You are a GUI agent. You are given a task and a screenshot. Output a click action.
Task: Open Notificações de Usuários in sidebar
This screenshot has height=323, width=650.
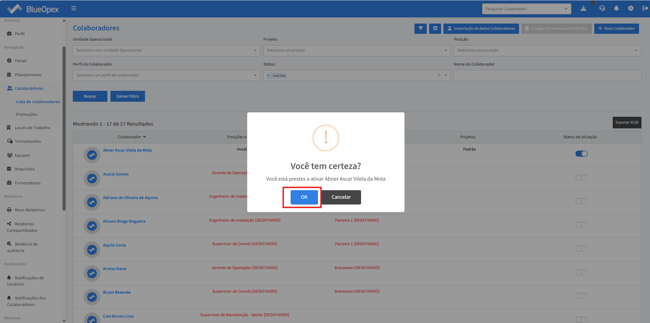tap(26, 281)
